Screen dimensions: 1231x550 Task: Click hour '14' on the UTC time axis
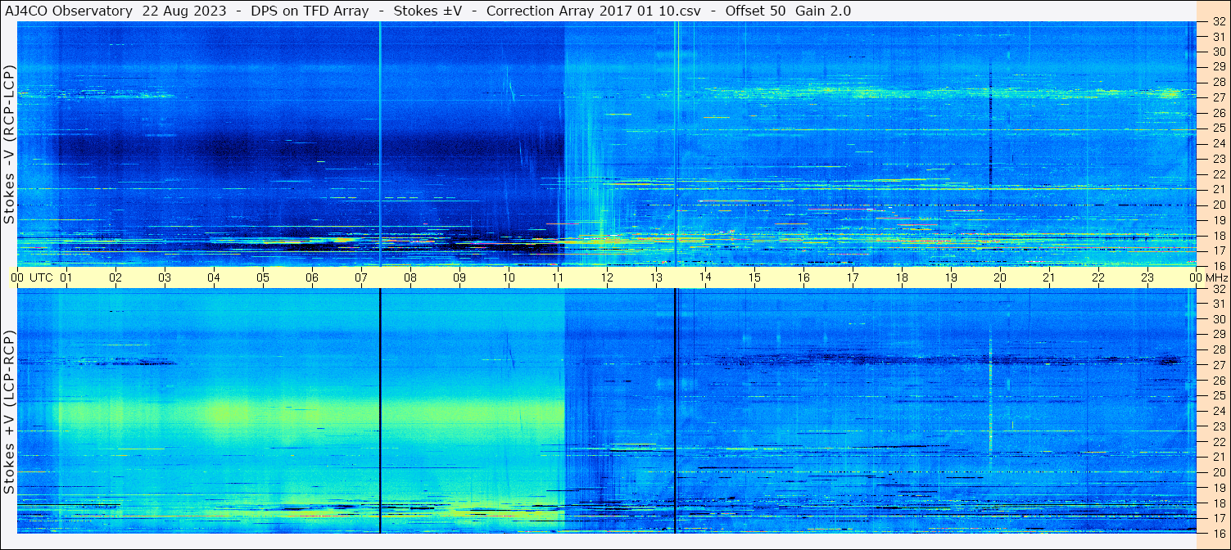[705, 277]
